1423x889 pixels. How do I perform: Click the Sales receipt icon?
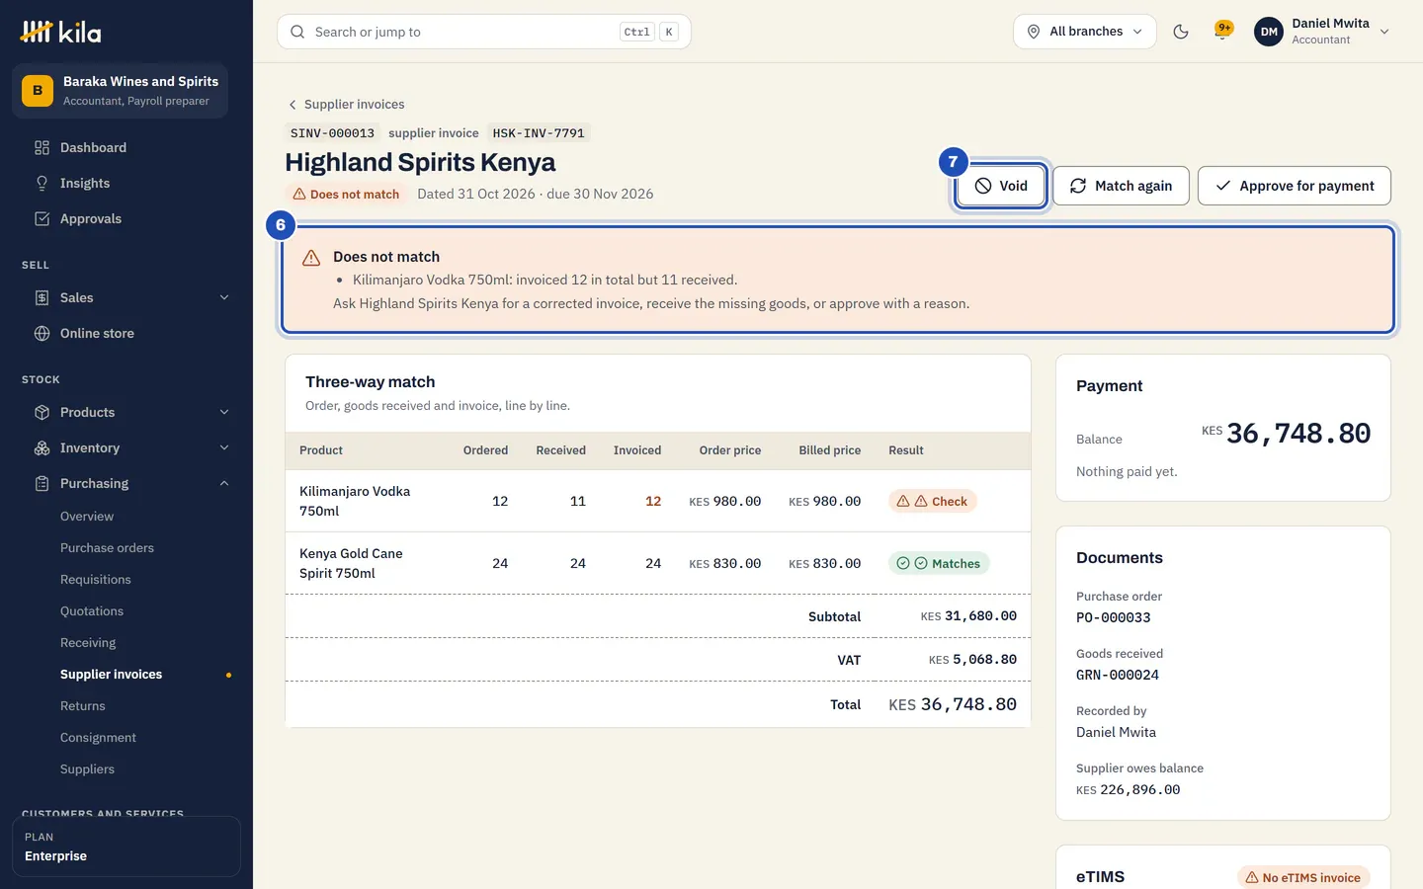tap(42, 298)
